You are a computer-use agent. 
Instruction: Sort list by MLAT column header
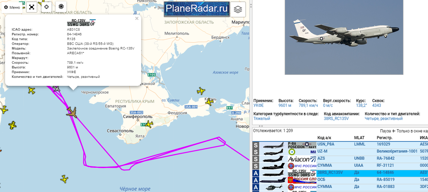coord(360,137)
